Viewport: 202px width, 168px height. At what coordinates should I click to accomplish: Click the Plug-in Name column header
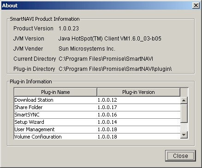tap(55, 92)
